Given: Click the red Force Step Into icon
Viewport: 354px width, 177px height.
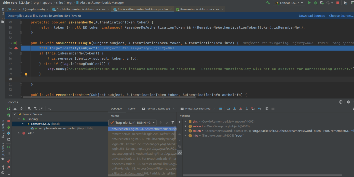Looking at the screenshot, I should click(x=241, y=108).
